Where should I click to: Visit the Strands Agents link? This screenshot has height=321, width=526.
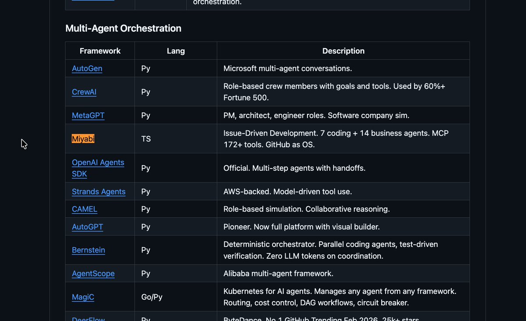pos(99,191)
